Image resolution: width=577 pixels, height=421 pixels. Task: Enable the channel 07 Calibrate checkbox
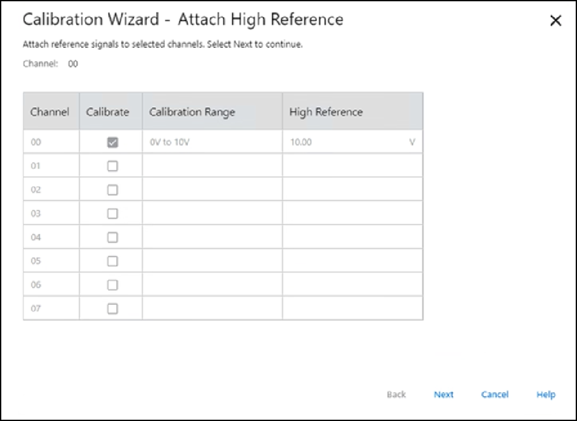click(112, 308)
